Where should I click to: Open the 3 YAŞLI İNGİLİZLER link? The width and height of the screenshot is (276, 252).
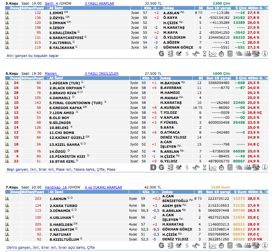click(x=101, y=73)
